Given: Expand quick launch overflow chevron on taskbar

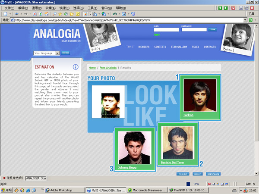Looking at the screenshot, I should click(x=42, y=189).
